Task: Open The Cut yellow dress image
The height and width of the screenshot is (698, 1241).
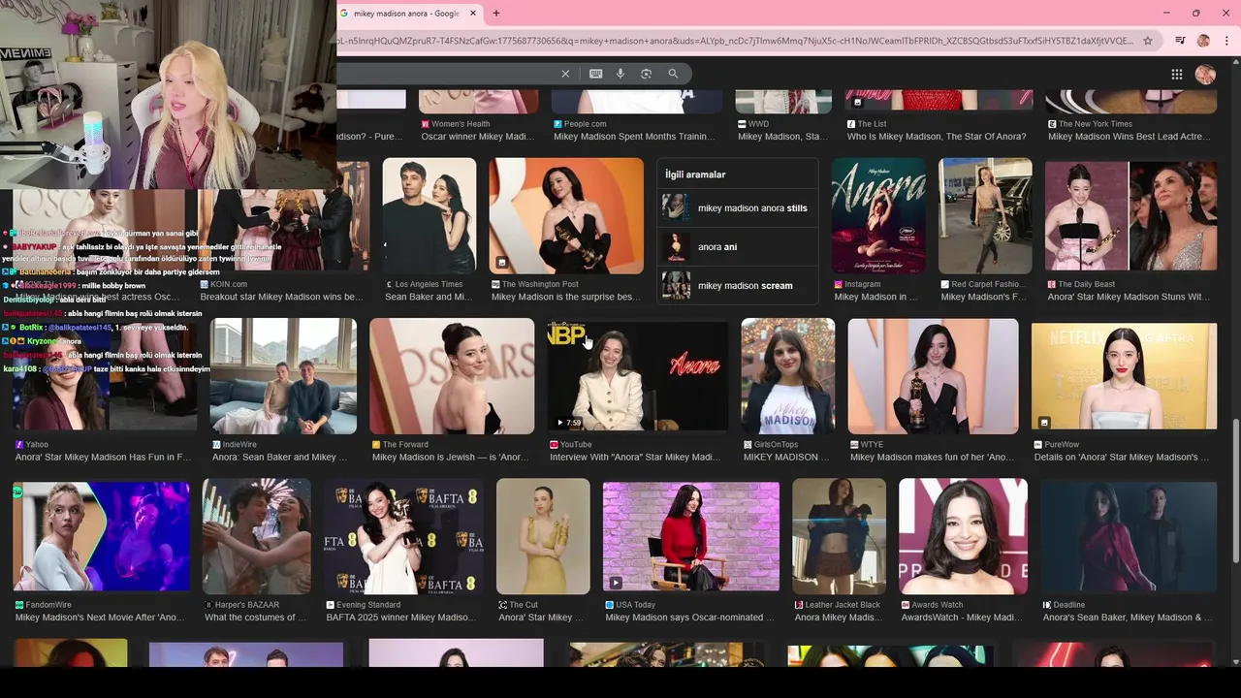Action: pyautogui.click(x=543, y=536)
